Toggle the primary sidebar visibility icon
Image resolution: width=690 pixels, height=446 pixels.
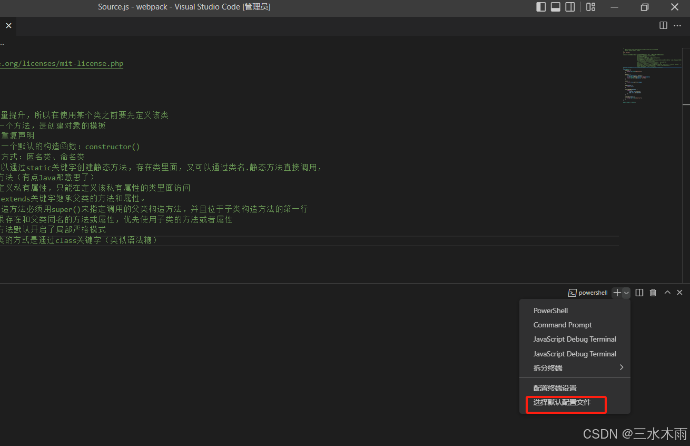(541, 7)
